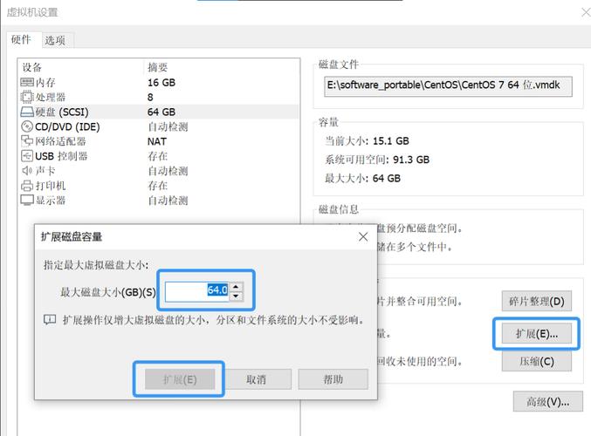
Task: Click the info bubble icon beside 扩展操作 note
Action: coord(50,320)
